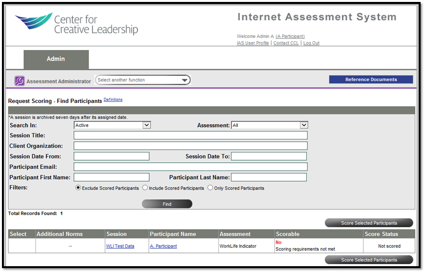Screen dimensions: 424x272
Task: Select Exclude Scored Participants radio button
Action: (78, 188)
